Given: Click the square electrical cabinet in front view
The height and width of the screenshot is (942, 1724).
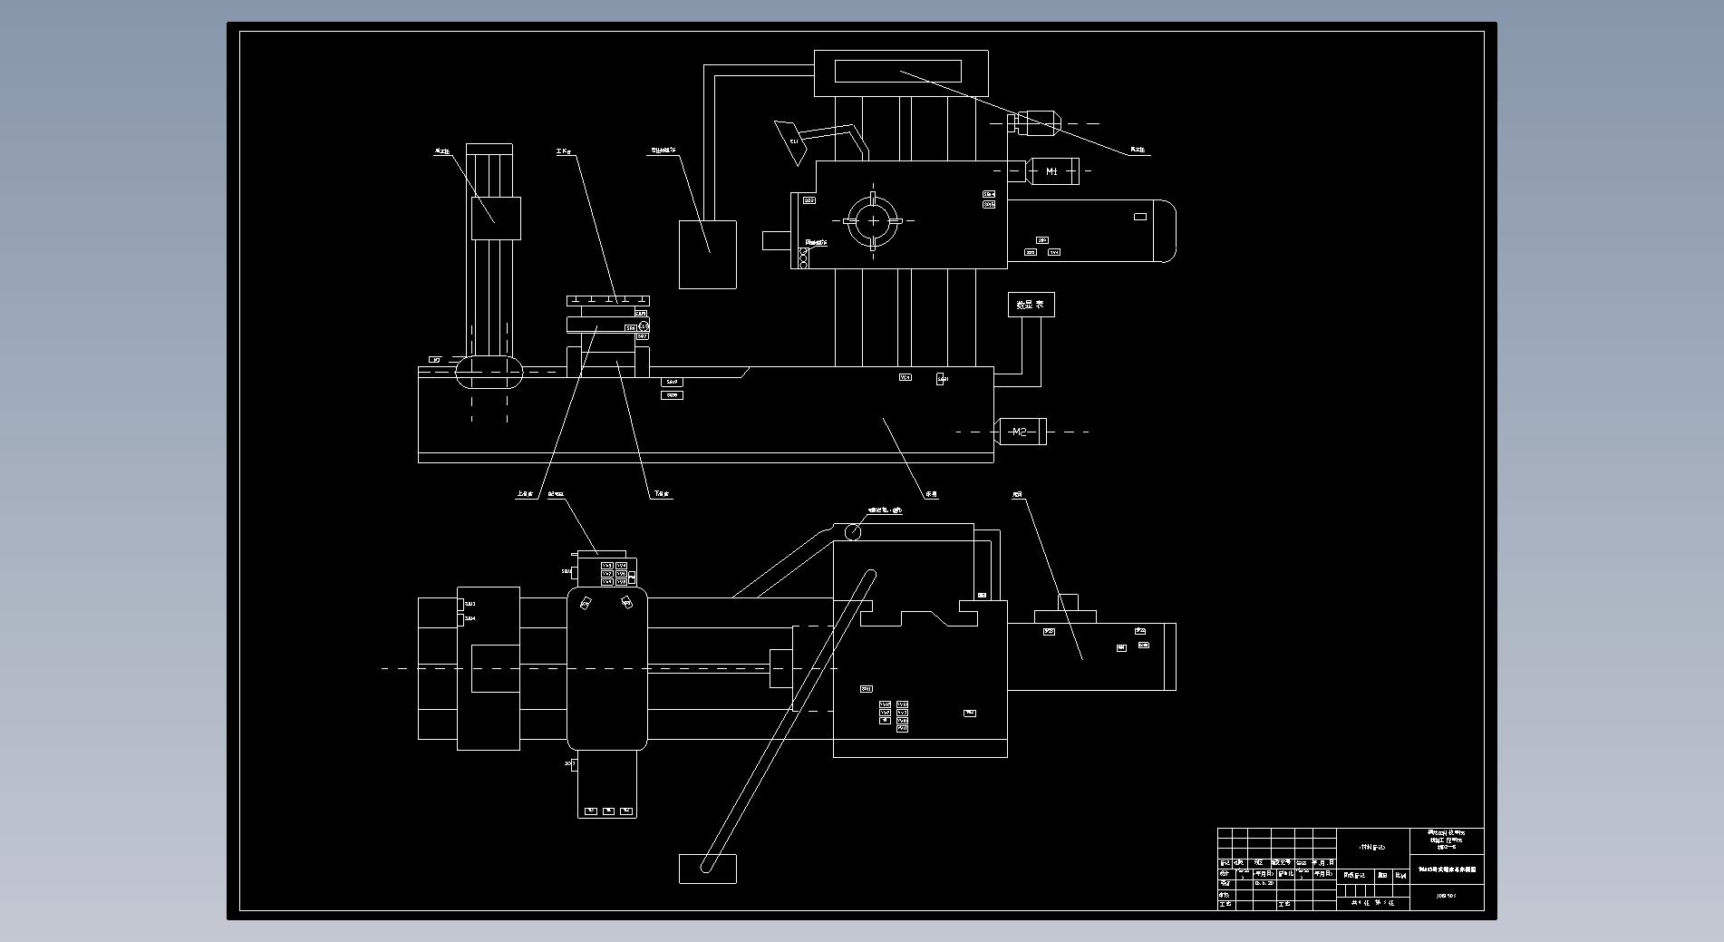Looking at the screenshot, I should (707, 254).
